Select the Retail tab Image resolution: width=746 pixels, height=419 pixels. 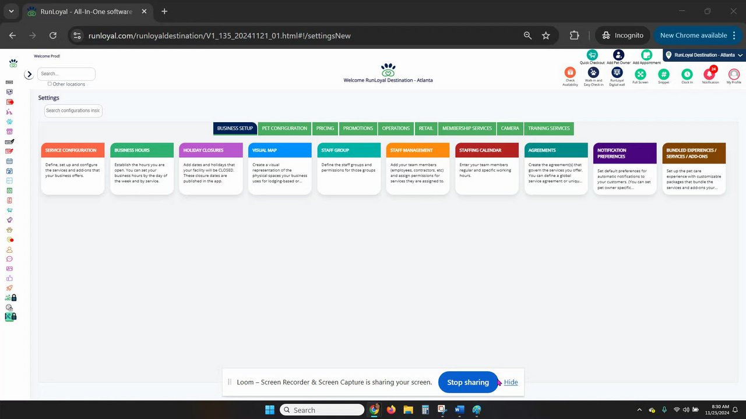click(x=426, y=128)
